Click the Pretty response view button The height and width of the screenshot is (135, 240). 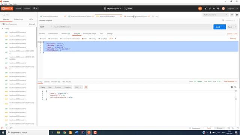(42, 87)
